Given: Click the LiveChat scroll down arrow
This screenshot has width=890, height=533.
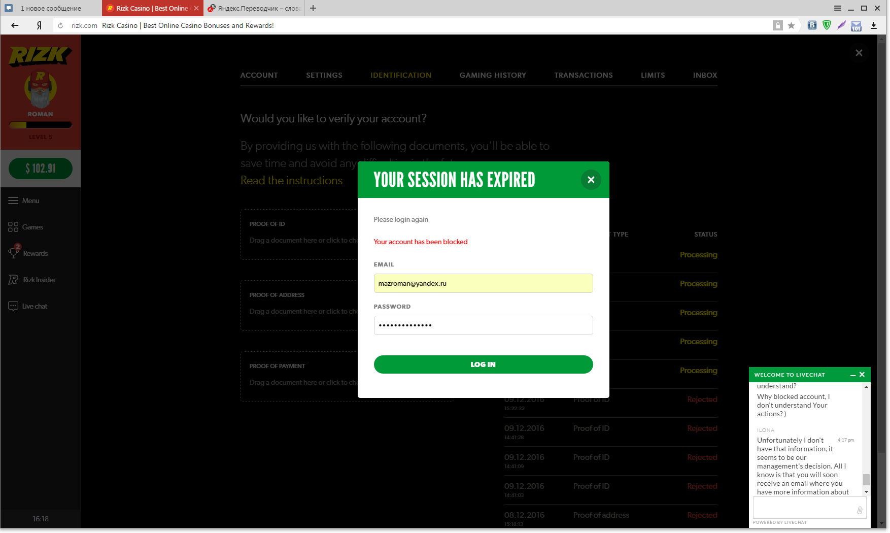Looking at the screenshot, I should click(x=866, y=491).
